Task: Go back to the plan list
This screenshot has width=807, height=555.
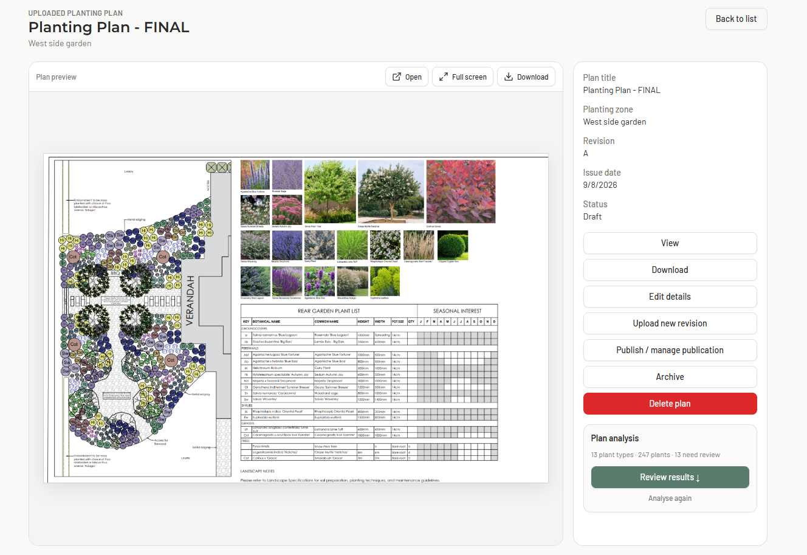Action: tap(736, 19)
